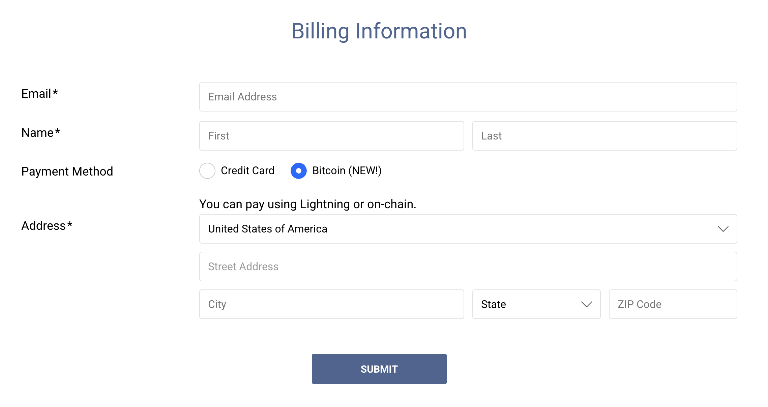Click the Billing Information heading
This screenshot has height=407, width=768.
tap(379, 31)
